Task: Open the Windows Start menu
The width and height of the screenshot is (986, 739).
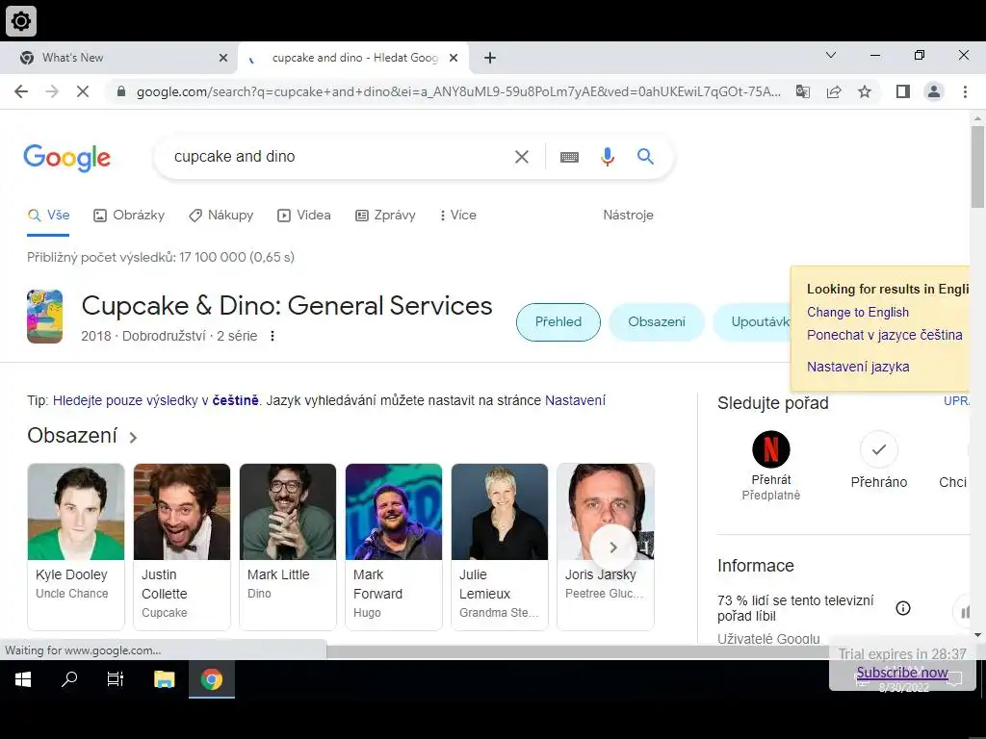Action: [23, 679]
